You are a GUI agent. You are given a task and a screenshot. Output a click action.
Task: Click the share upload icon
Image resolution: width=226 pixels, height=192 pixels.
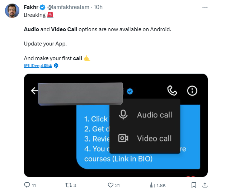[x=205, y=185]
